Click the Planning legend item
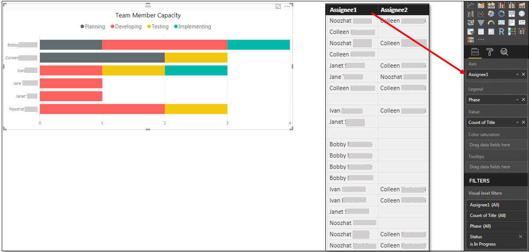 [x=93, y=27]
